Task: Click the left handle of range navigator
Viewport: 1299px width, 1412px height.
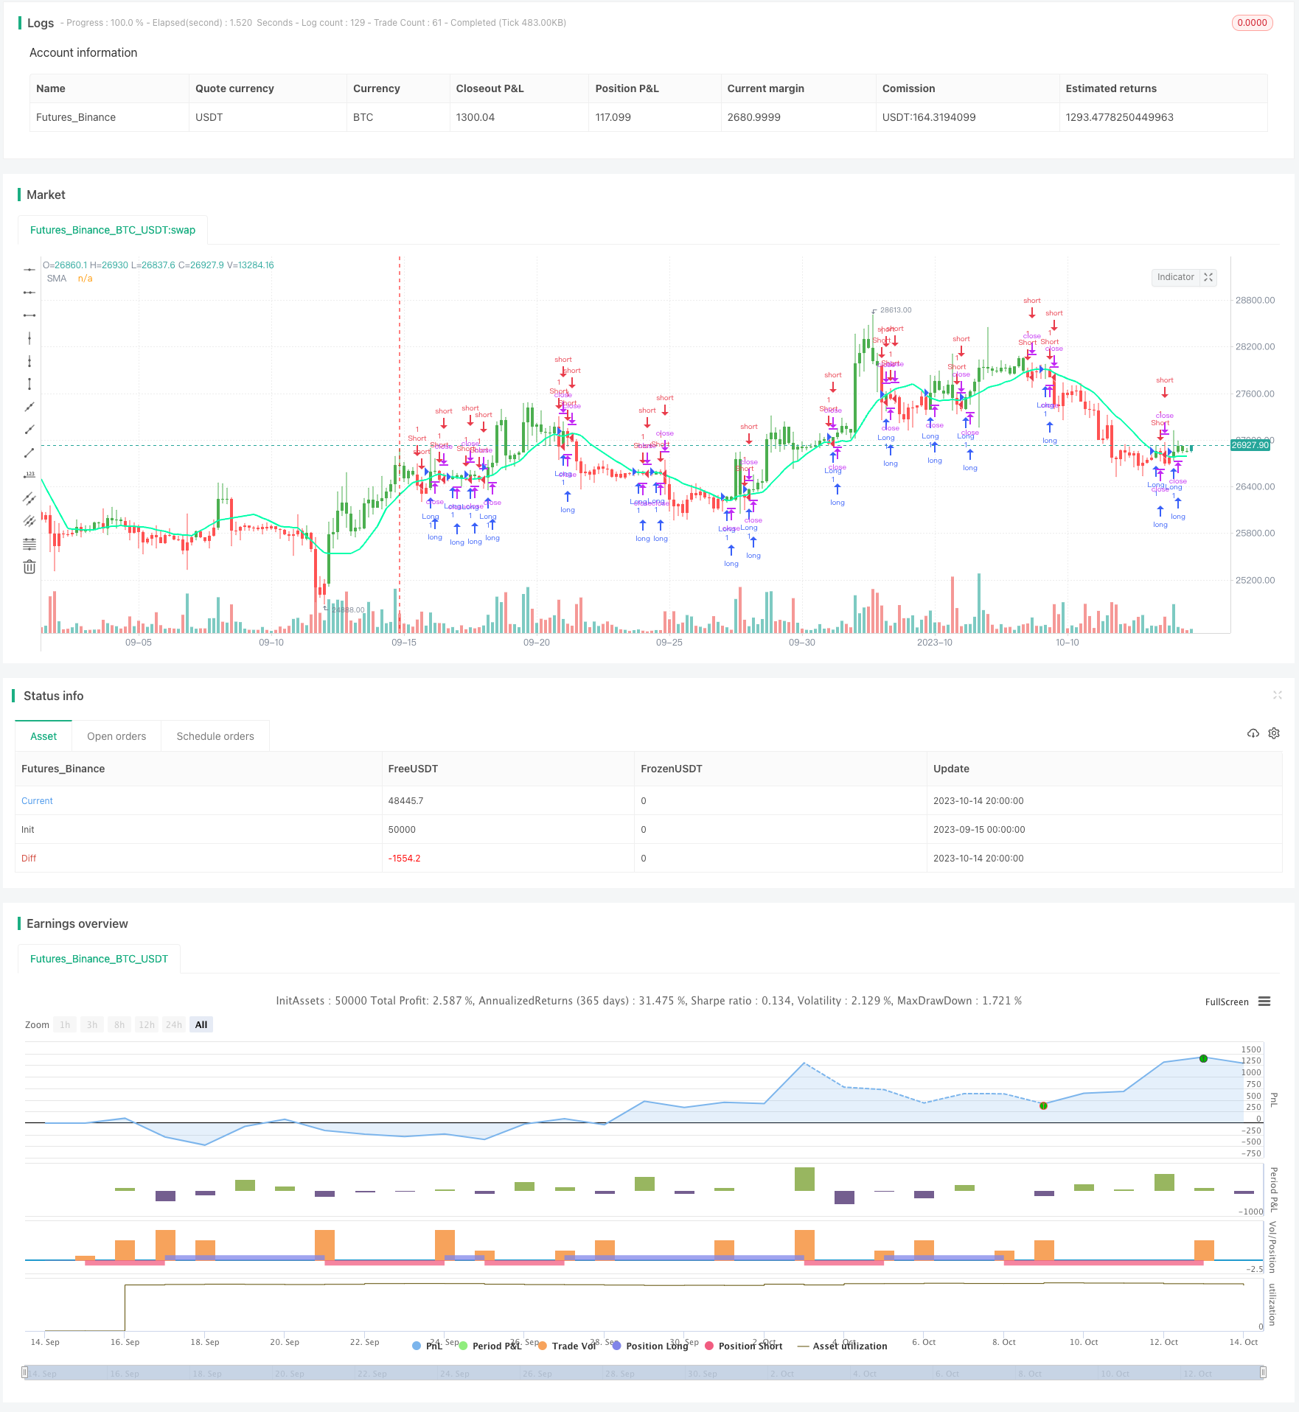Action: click(25, 1372)
